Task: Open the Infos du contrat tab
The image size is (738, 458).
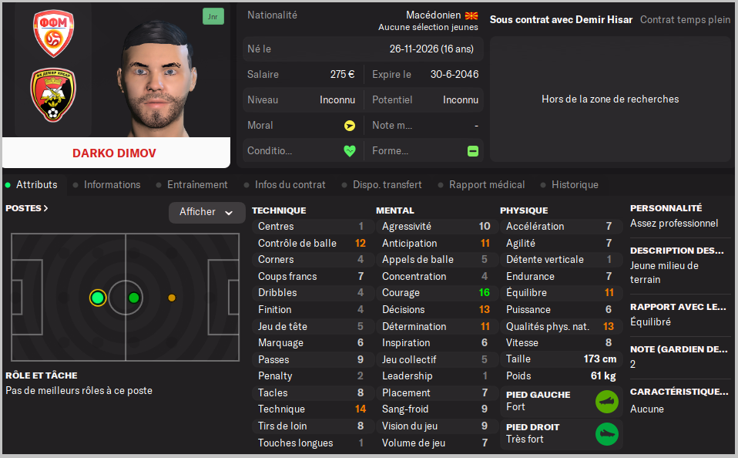Action: pyautogui.click(x=290, y=185)
